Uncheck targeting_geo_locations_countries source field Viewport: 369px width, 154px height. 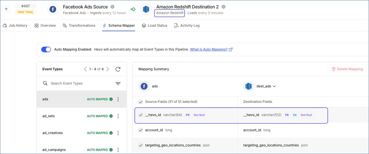pyautogui.click(x=140, y=145)
